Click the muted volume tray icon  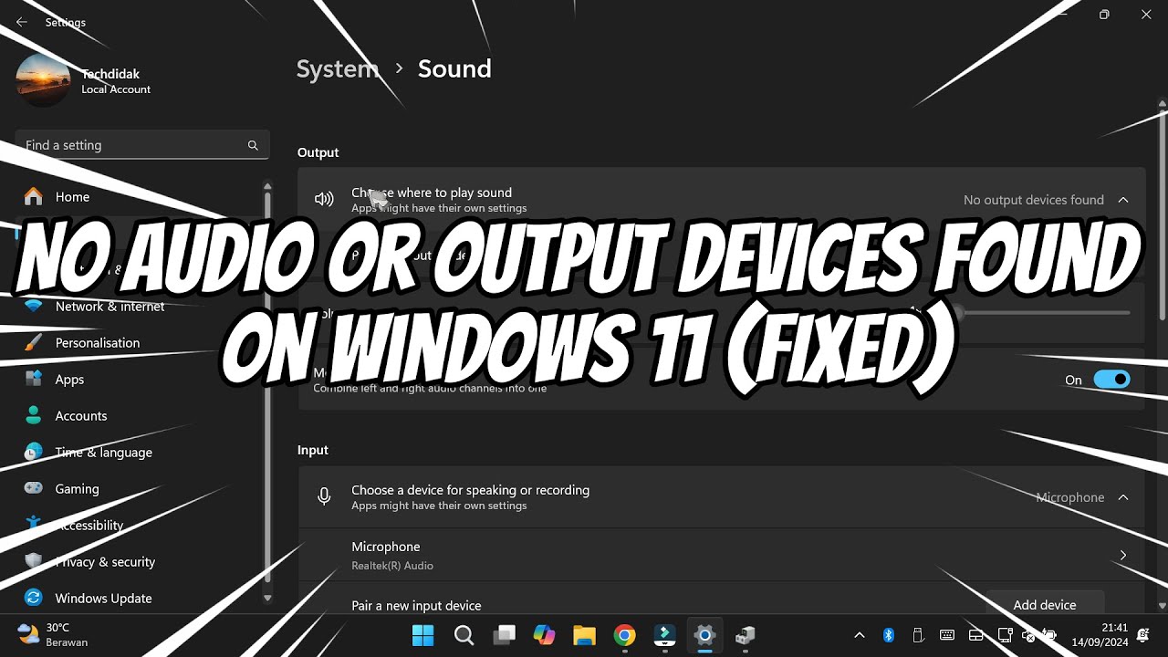click(1029, 635)
